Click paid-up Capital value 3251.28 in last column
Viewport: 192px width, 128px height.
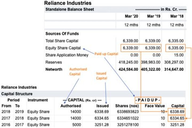click(177, 125)
